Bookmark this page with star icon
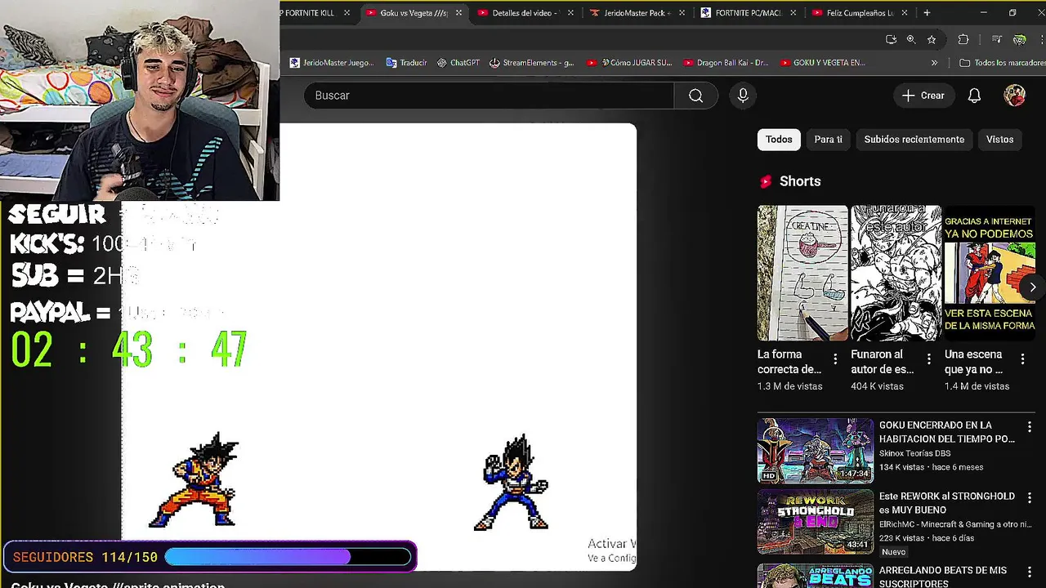Viewport: 1046px width, 588px height. tap(932, 39)
